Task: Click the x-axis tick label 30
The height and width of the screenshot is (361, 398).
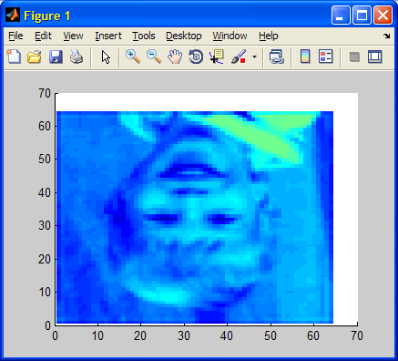Action: click(x=184, y=336)
